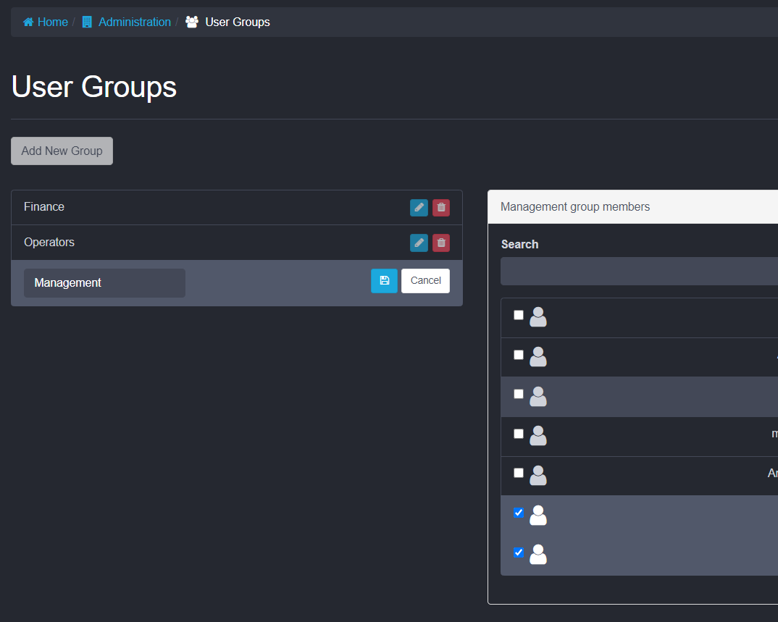Click the Home icon in breadcrumb
The image size is (778, 622).
(x=28, y=22)
